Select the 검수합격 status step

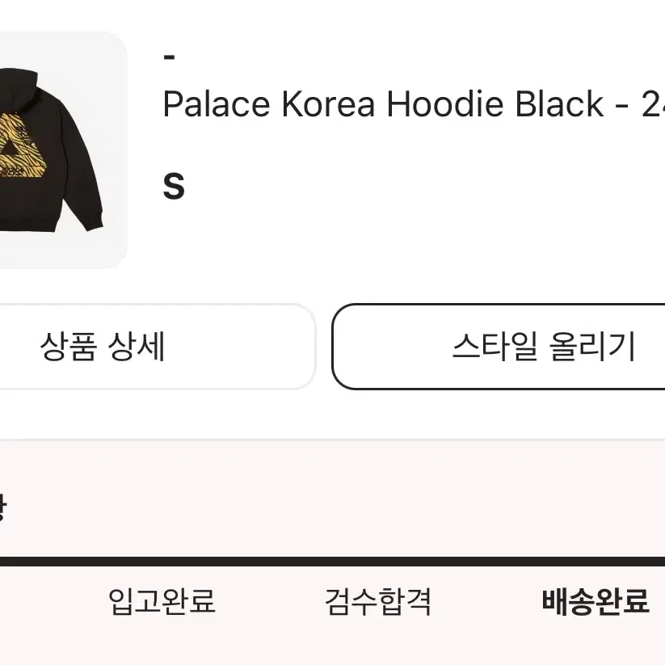point(378,601)
